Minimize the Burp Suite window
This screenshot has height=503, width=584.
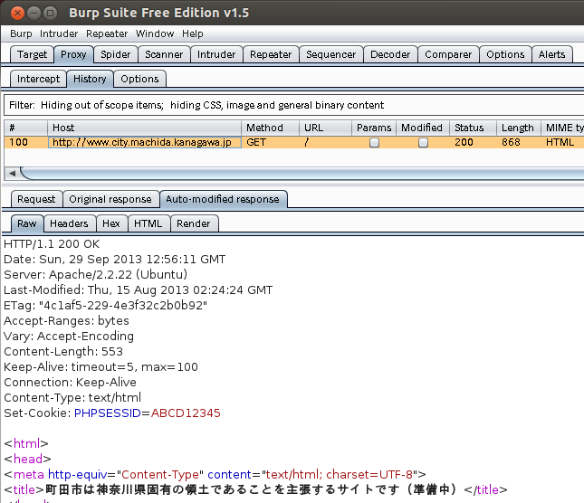34,13
